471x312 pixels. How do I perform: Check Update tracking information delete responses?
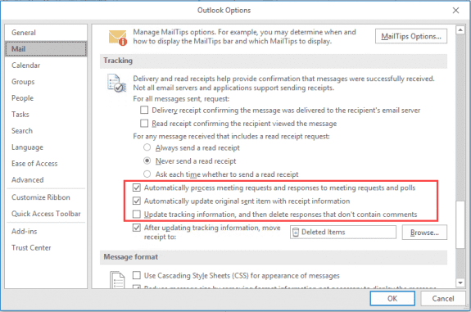pyautogui.click(x=137, y=215)
